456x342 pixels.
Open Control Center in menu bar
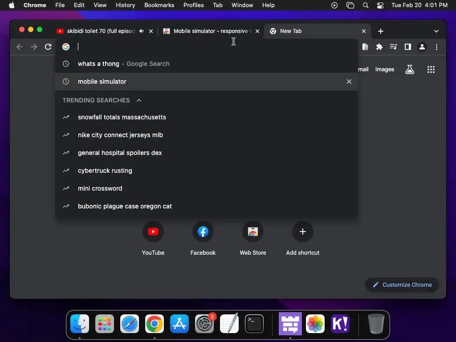point(380,5)
